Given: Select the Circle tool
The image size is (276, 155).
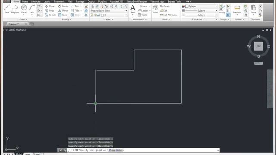Looking at the screenshot, I should (x=24, y=9).
